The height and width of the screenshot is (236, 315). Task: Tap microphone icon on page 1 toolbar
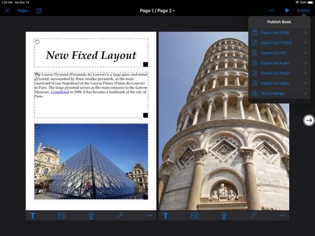tap(91, 215)
